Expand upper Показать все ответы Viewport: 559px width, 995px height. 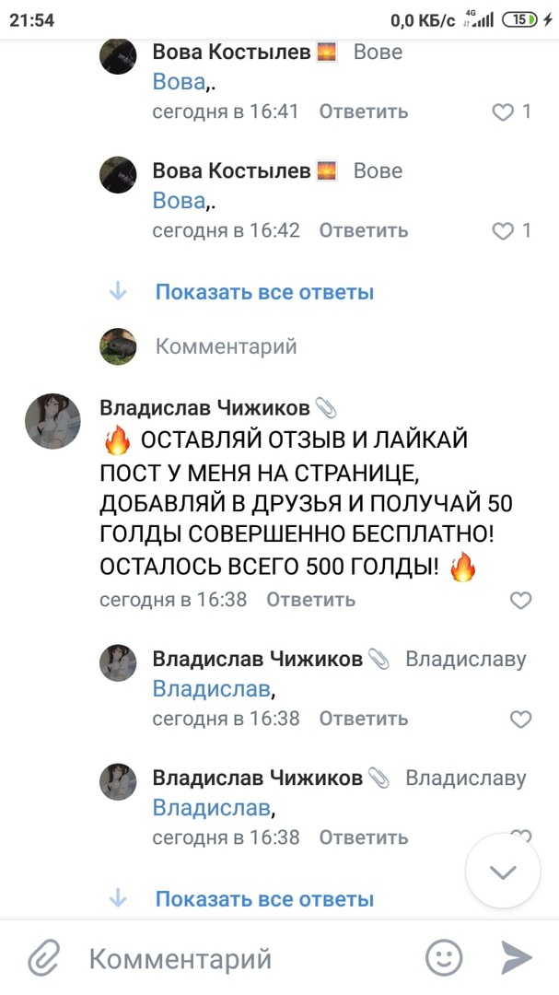[264, 293]
